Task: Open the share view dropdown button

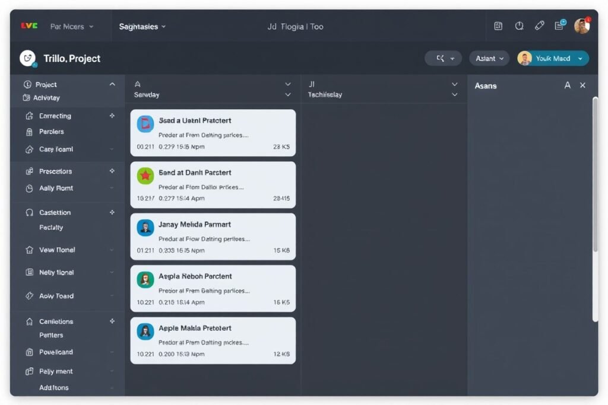Action: pyautogui.click(x=443, y=59)
